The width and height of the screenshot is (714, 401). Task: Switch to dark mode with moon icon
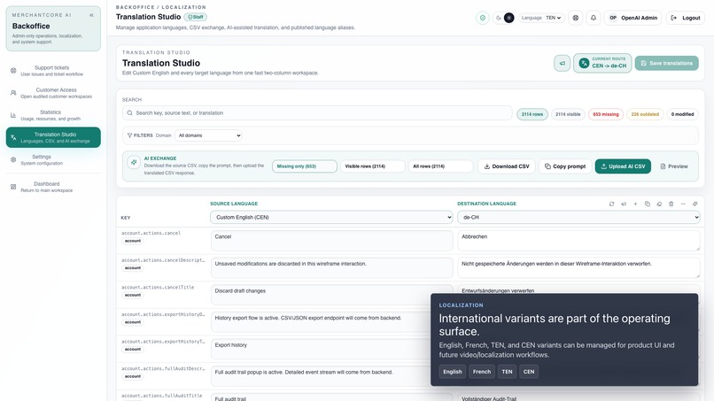(499, 18)
